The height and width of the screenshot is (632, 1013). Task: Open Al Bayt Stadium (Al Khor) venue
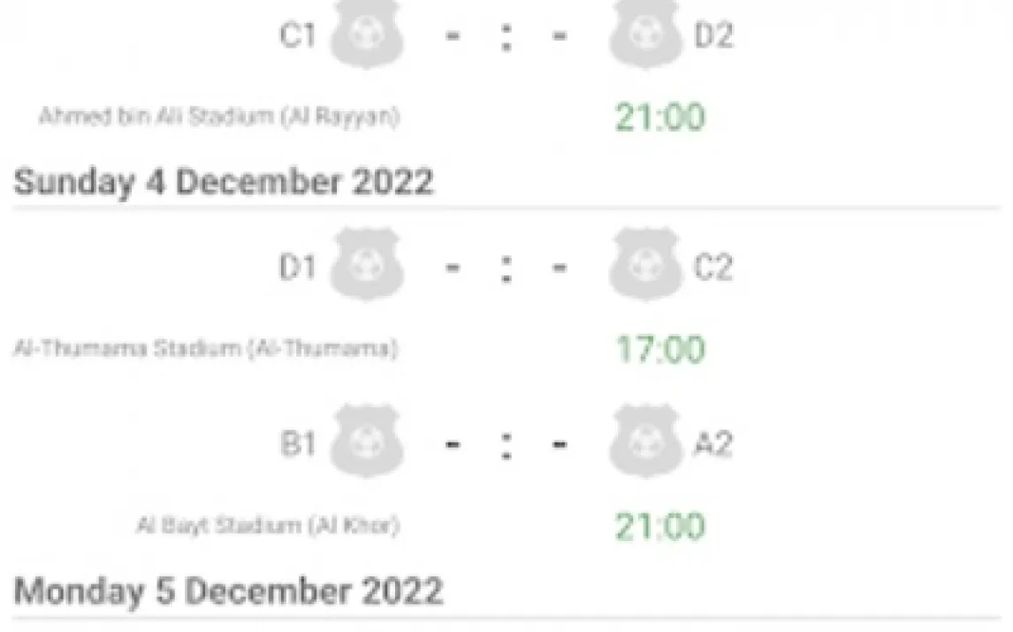pos(268,526)
